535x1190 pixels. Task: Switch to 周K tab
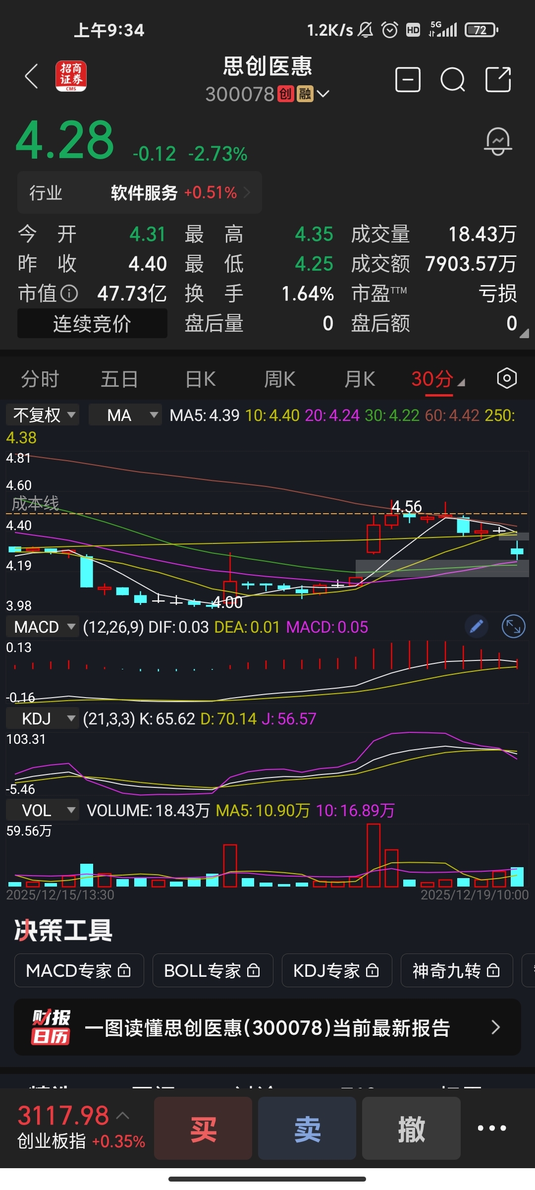pos(280,379)
